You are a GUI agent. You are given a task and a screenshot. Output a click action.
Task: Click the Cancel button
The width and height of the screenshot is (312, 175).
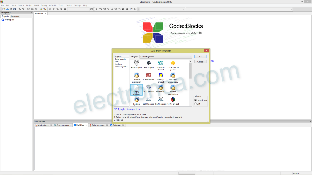(x=200, y=62)
